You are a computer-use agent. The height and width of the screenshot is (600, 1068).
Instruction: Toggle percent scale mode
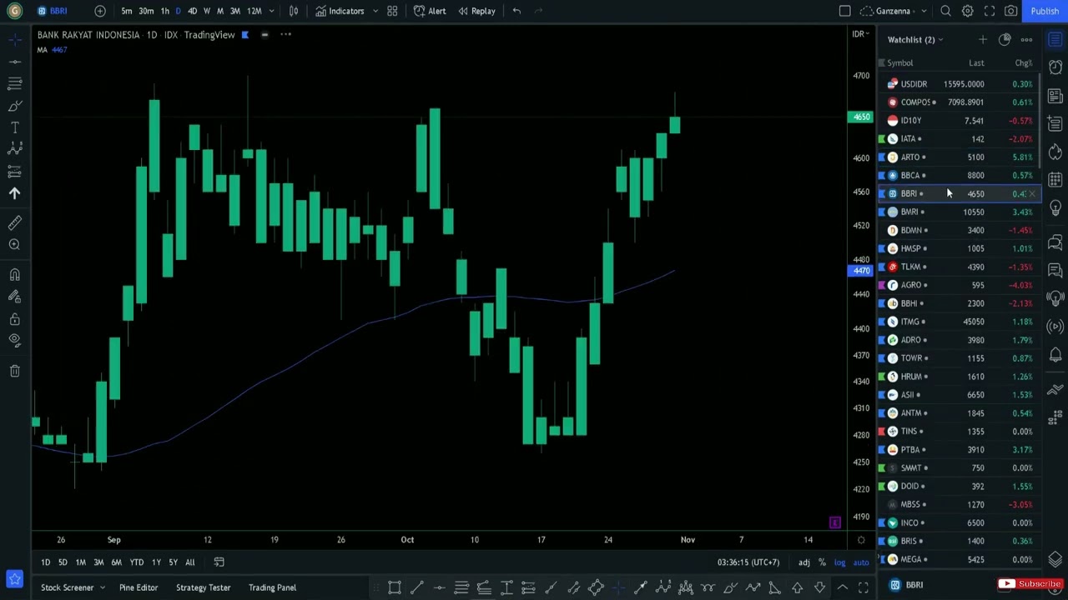pyautogui.click(x=822, y=562)
